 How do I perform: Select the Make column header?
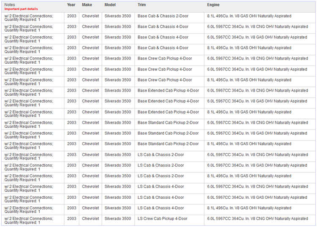(x=87, y=5)
